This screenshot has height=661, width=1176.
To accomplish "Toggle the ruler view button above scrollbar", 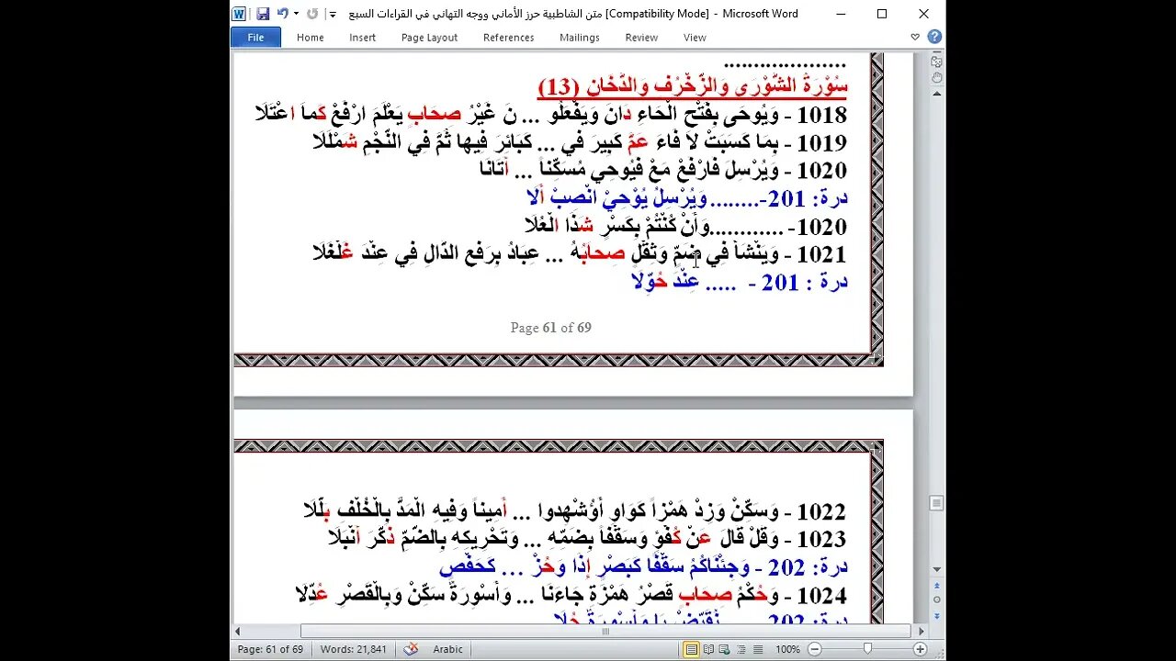I will (936, 62).
